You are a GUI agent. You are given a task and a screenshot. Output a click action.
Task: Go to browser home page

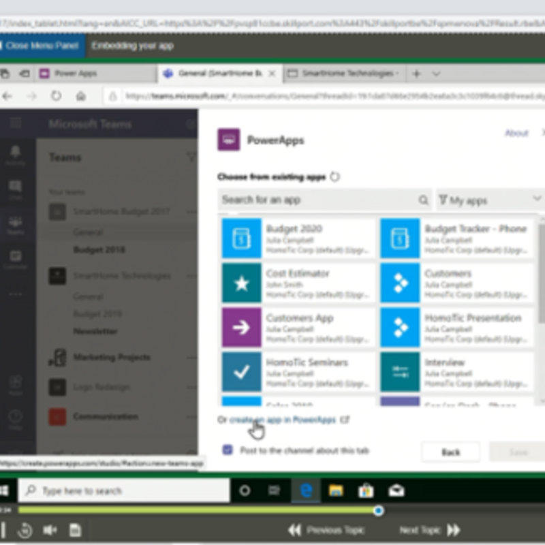[x=80, y=96]
